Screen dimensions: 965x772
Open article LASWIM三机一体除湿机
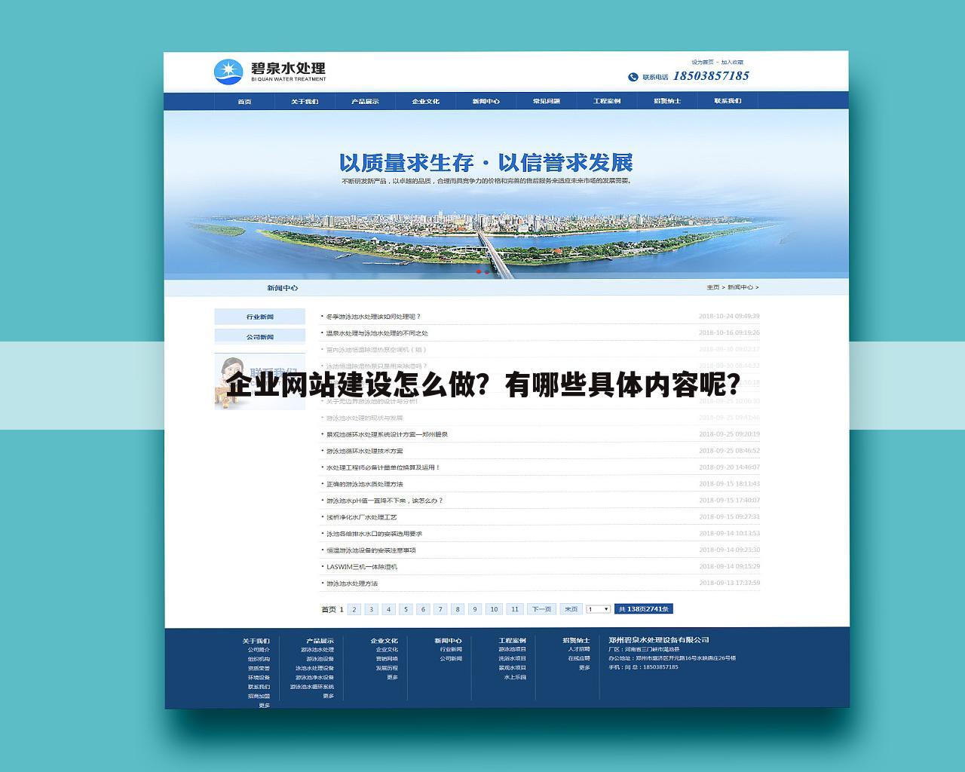(361, 567)
